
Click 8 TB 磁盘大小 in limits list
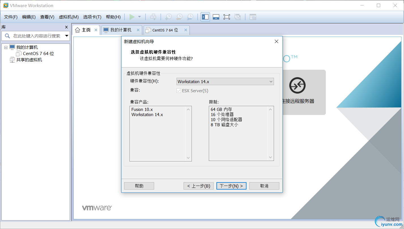pyautogui.click(x=224, y=125)
